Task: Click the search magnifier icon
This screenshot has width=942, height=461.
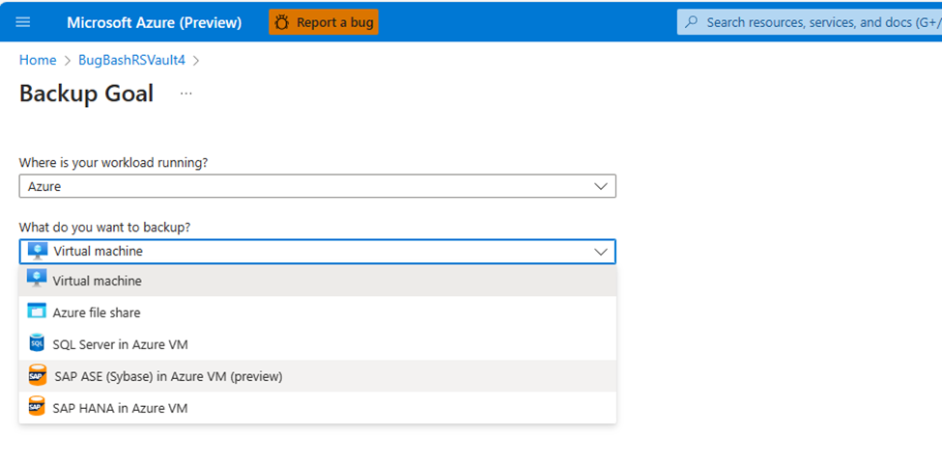Action: [x=691, y=21]
